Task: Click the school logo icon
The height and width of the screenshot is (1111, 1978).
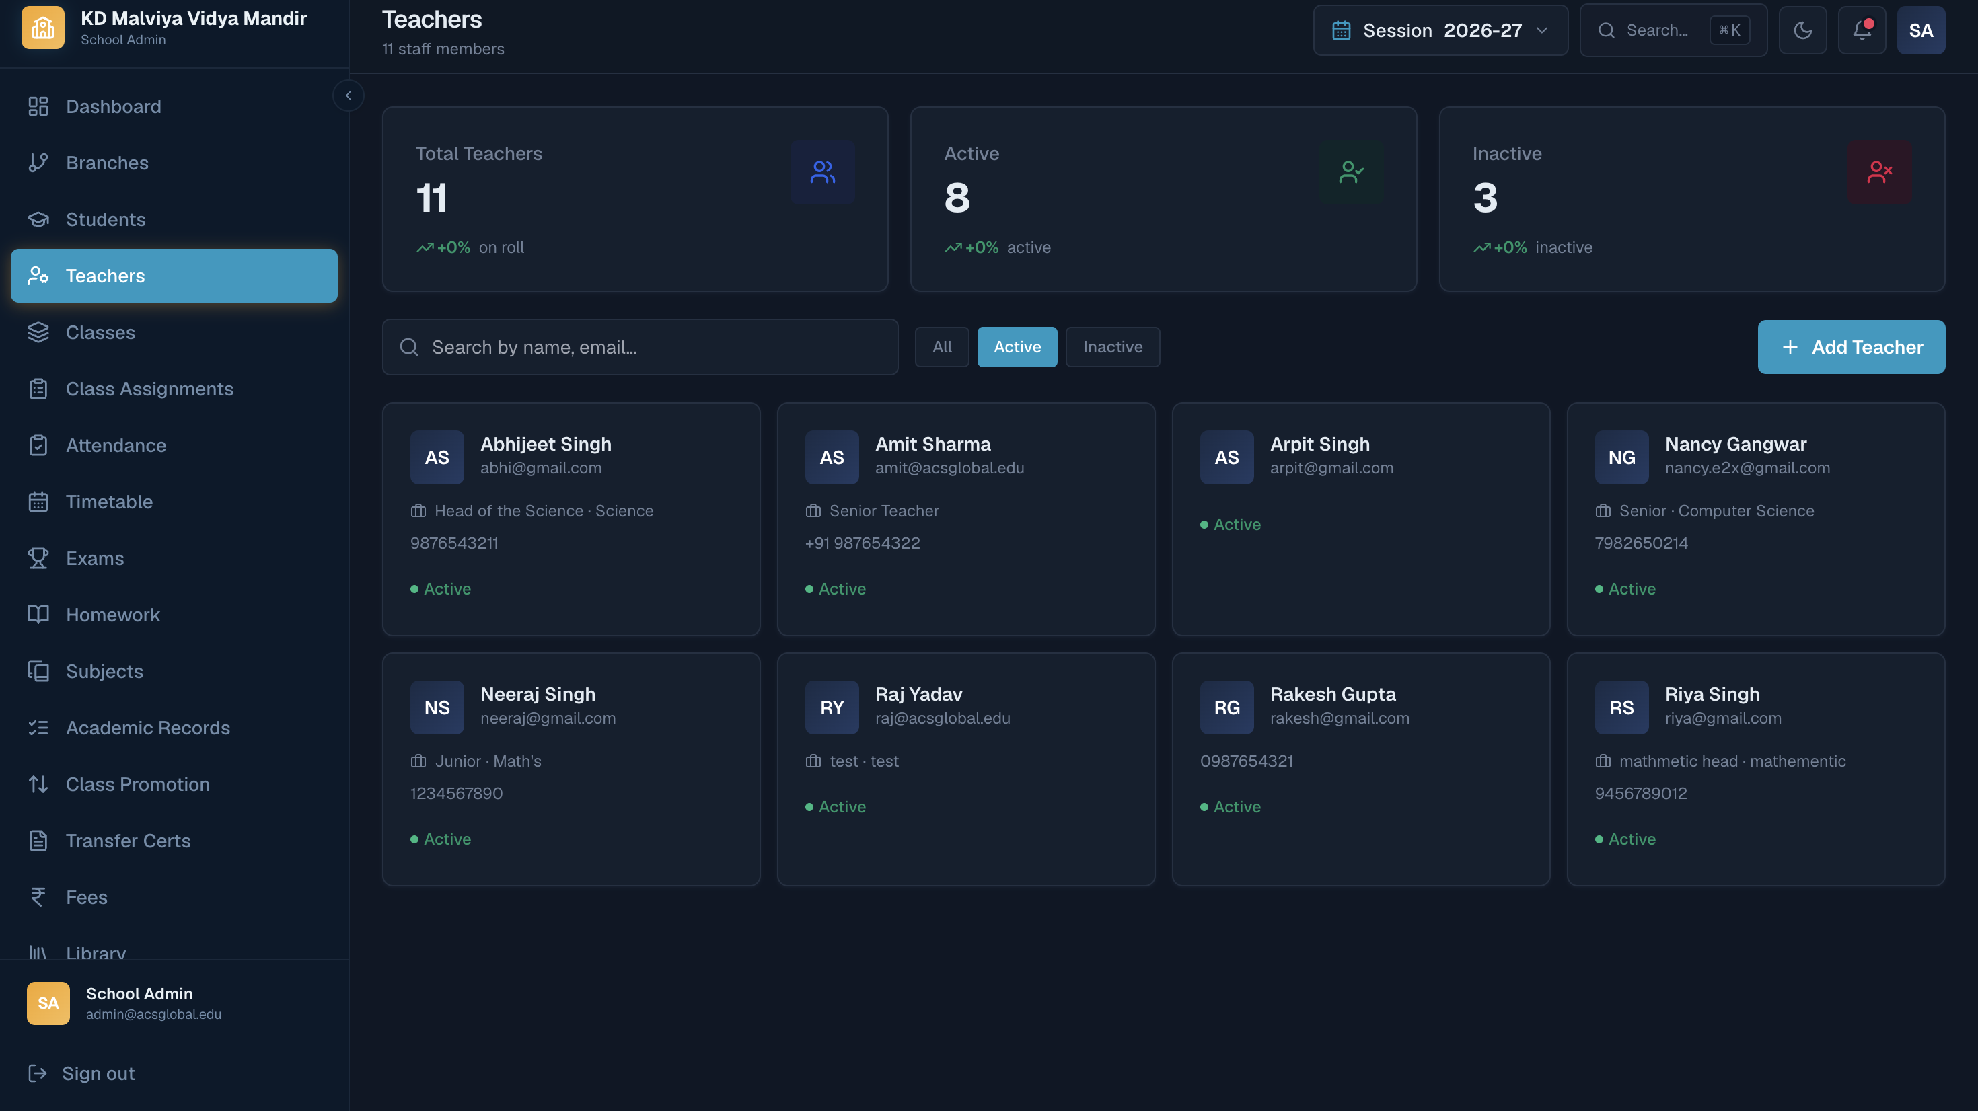Action: tap(43, 28)
